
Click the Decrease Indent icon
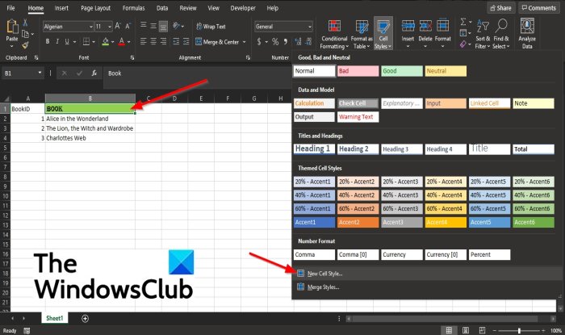[176, 42]
